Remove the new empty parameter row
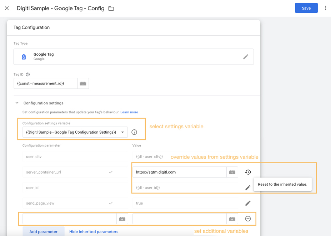The height and width of the screenshot is (236, 331). tap(248, 219)
